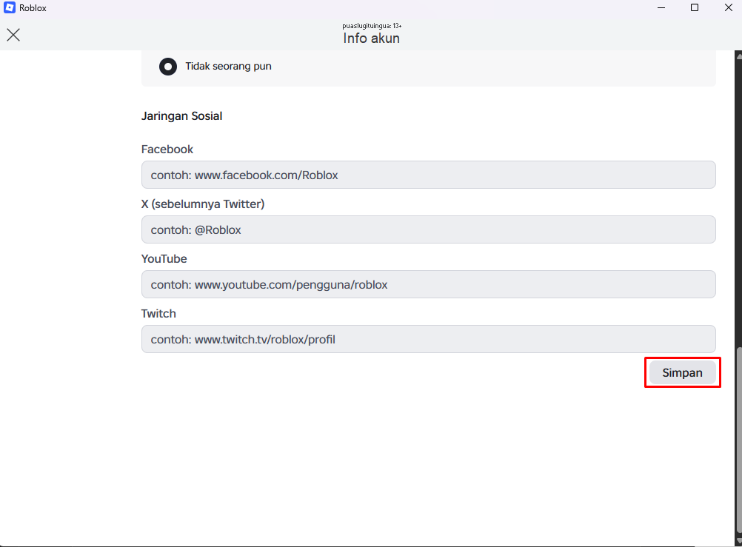Select the Twitch profile input field
This screenshot has width=742, height=547.
[x=428, y=339]
